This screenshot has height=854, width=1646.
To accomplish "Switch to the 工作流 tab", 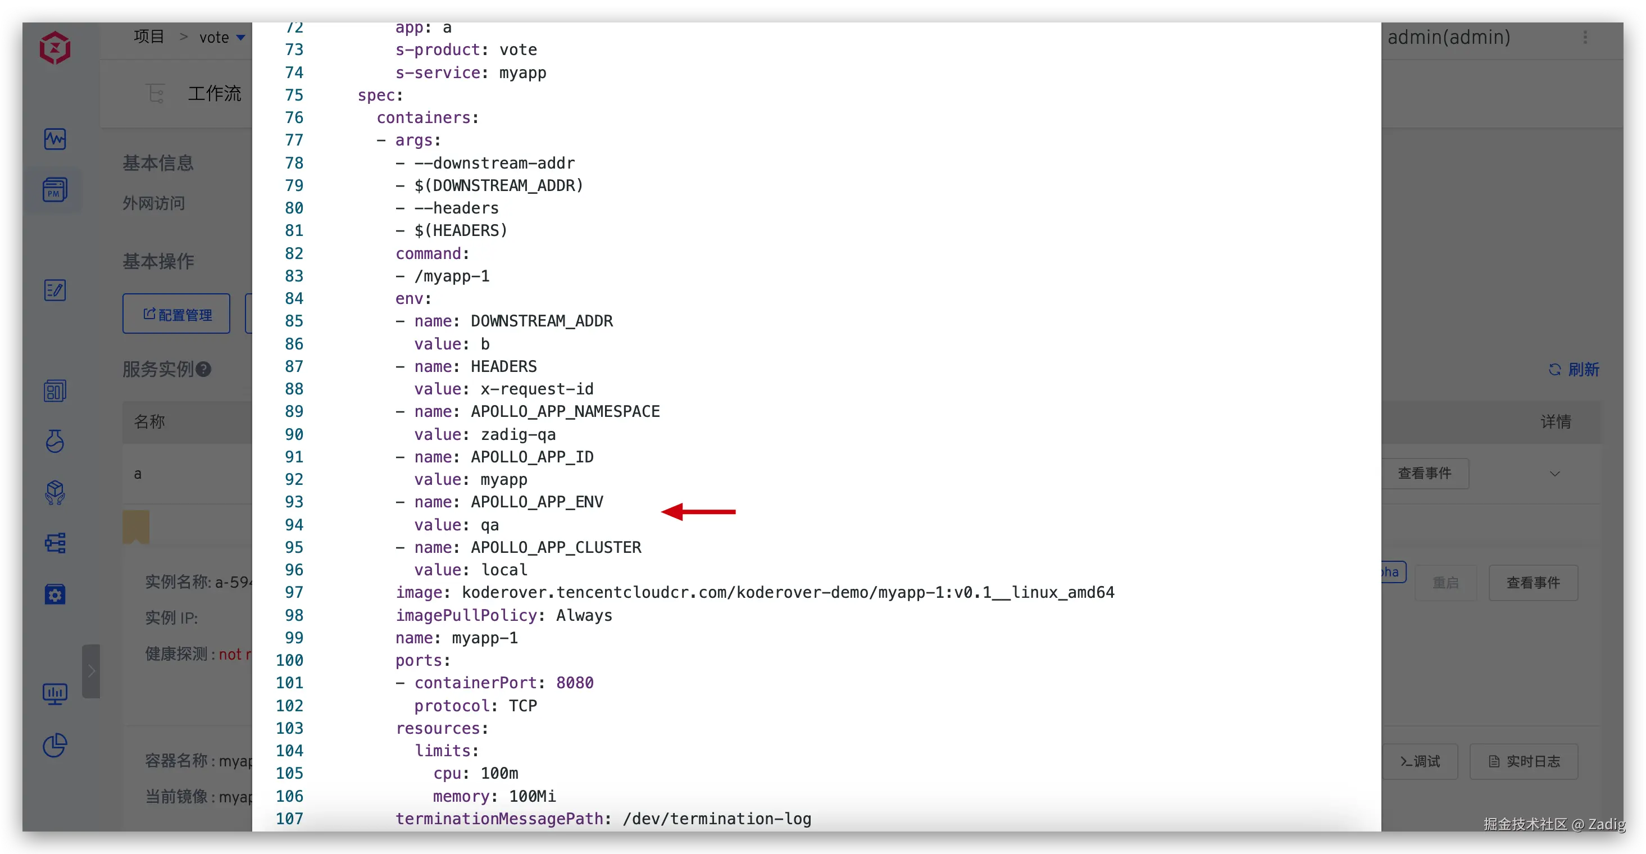I will click(x=214, y=94).
